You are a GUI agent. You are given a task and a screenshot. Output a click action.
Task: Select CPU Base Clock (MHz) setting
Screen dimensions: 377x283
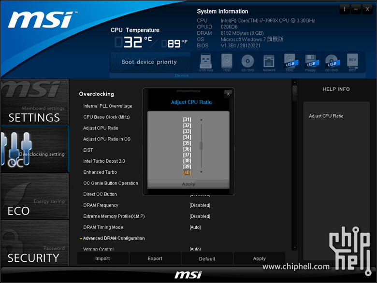coord(106,117)
